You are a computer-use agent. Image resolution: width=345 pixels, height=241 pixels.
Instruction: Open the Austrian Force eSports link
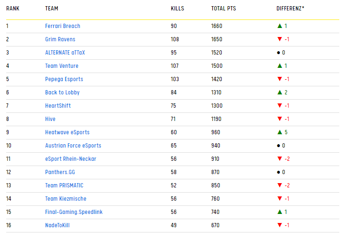[73, 146]
